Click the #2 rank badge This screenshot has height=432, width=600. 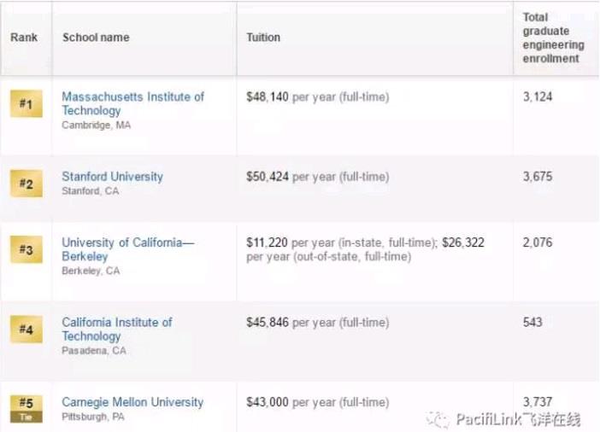pos(26,183)
